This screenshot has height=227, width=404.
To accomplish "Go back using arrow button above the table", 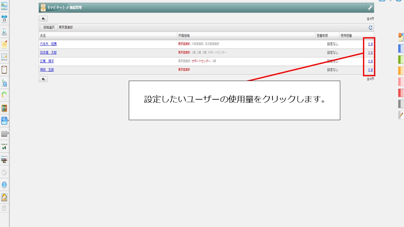I will [43, 19].
